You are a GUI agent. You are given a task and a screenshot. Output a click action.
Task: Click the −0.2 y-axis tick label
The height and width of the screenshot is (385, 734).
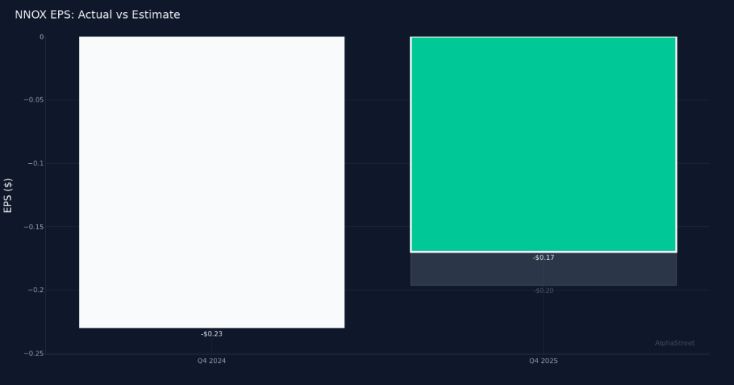(36, 291)
